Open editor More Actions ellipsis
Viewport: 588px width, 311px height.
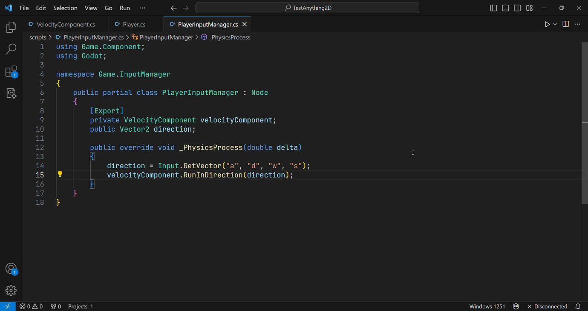(x=578, y=24)
